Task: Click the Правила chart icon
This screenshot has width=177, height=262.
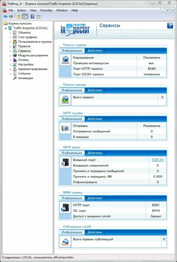Action: click(15, 46)
